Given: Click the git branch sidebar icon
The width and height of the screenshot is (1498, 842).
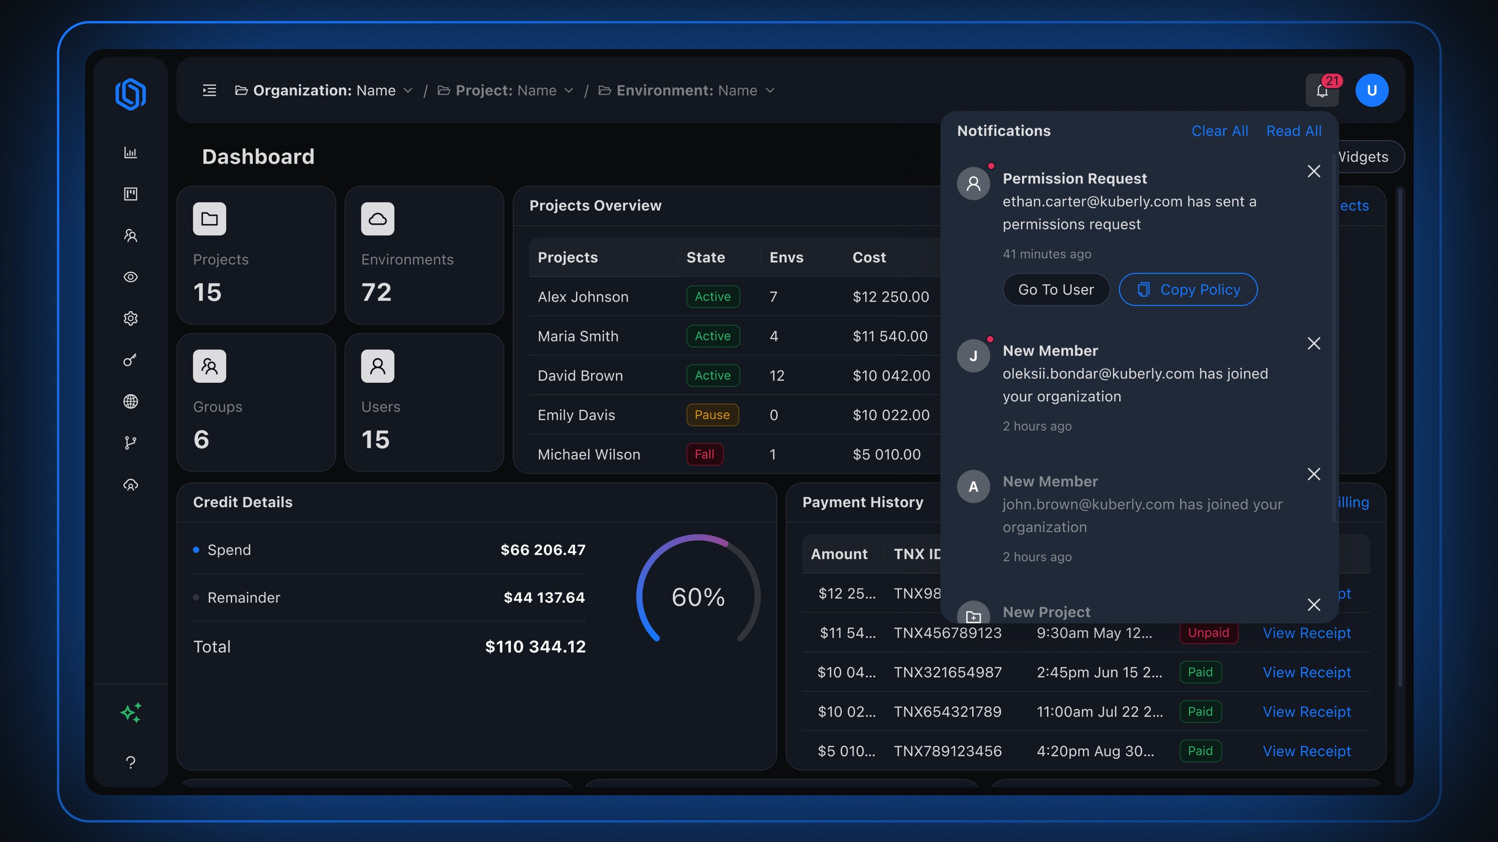Looking at the screenshot, I should [130, 443].
